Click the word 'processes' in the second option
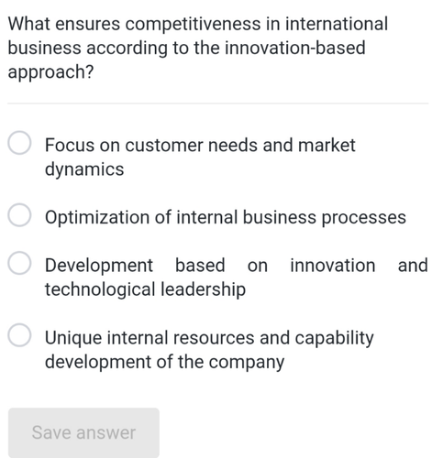The image size is (432, 458). coord(364,218)
